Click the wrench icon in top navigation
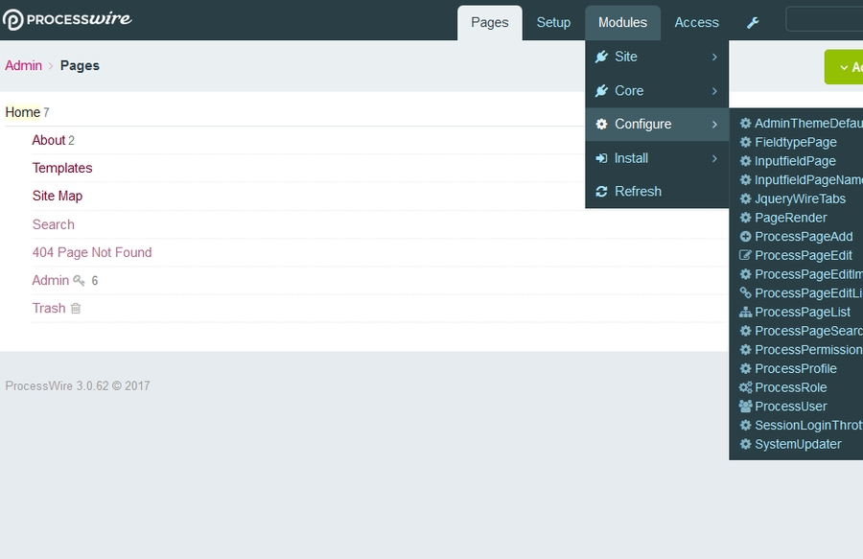Viewport: 863px width, 559px height. (x=753, y=23)
